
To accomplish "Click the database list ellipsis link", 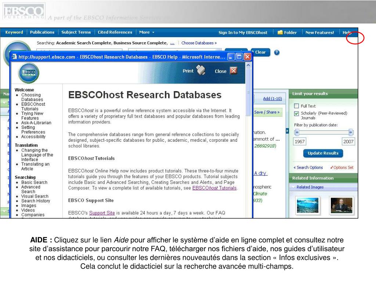I will [172, 43].
